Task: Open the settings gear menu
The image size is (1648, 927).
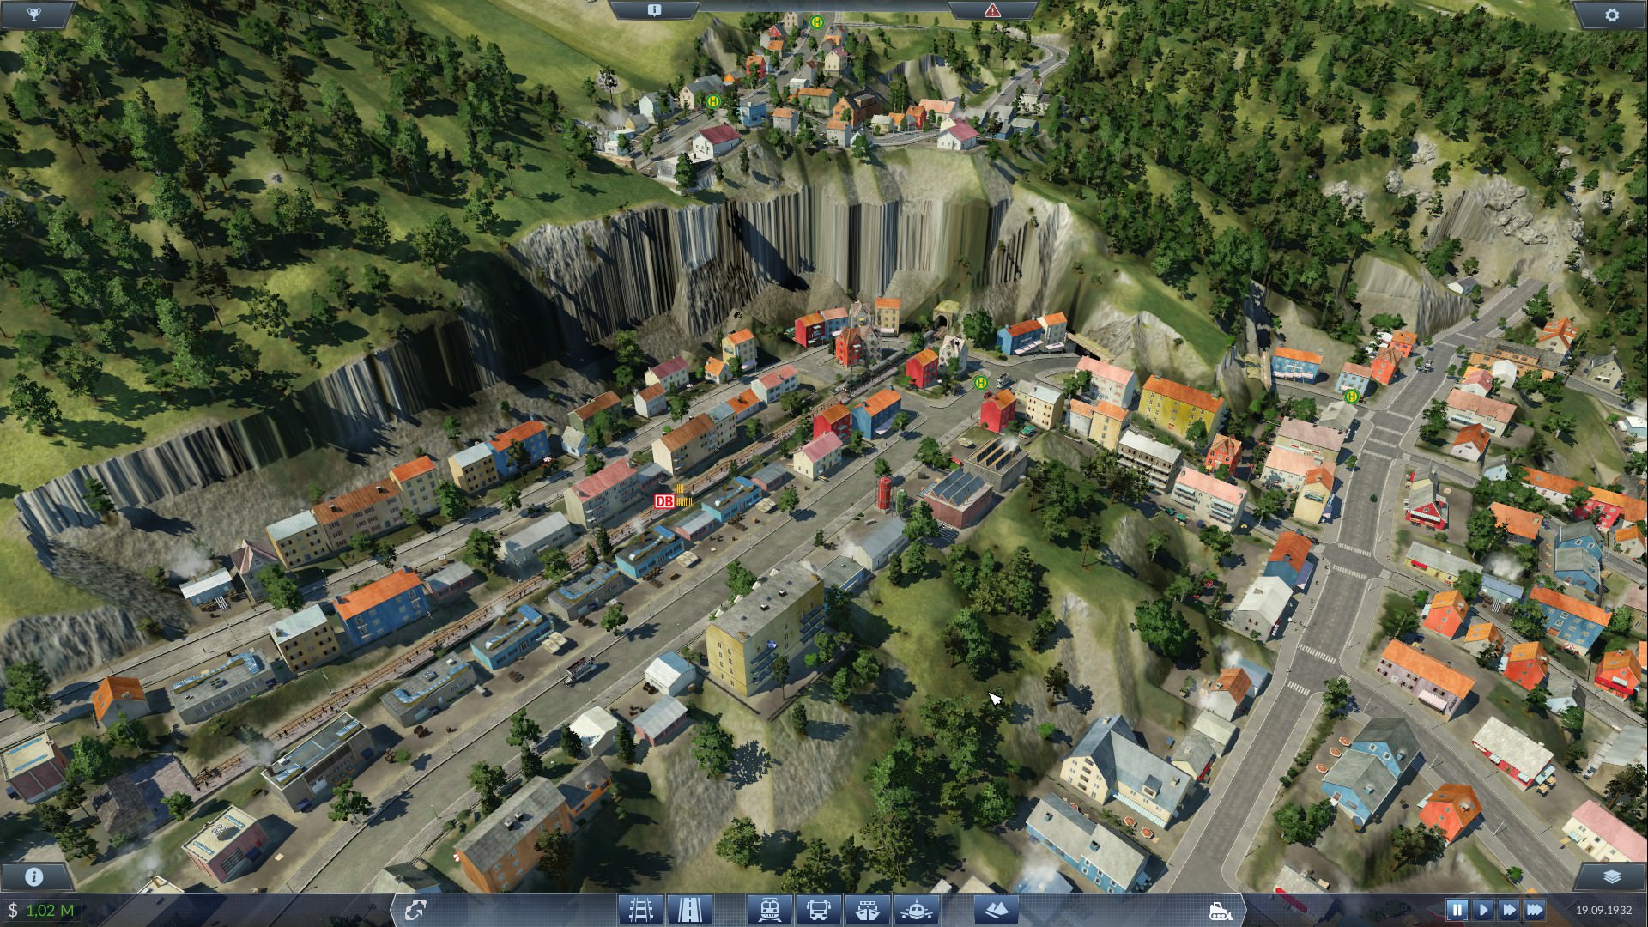Action: (x=1611, y=15)
